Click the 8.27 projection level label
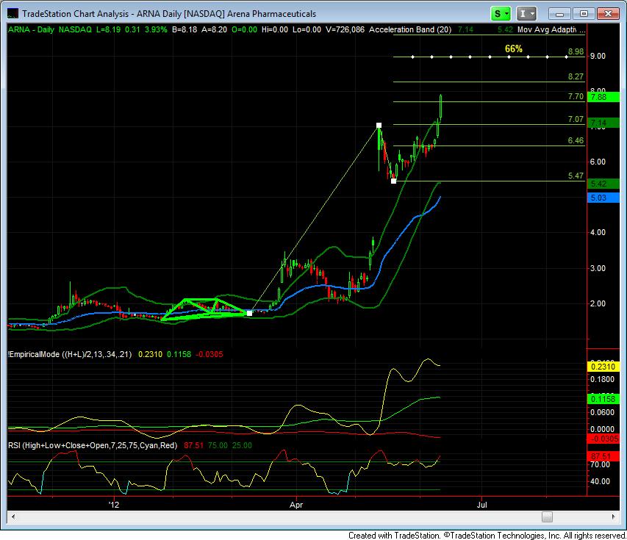Screen dimensions: 627x540 click(x=576, y=76)
